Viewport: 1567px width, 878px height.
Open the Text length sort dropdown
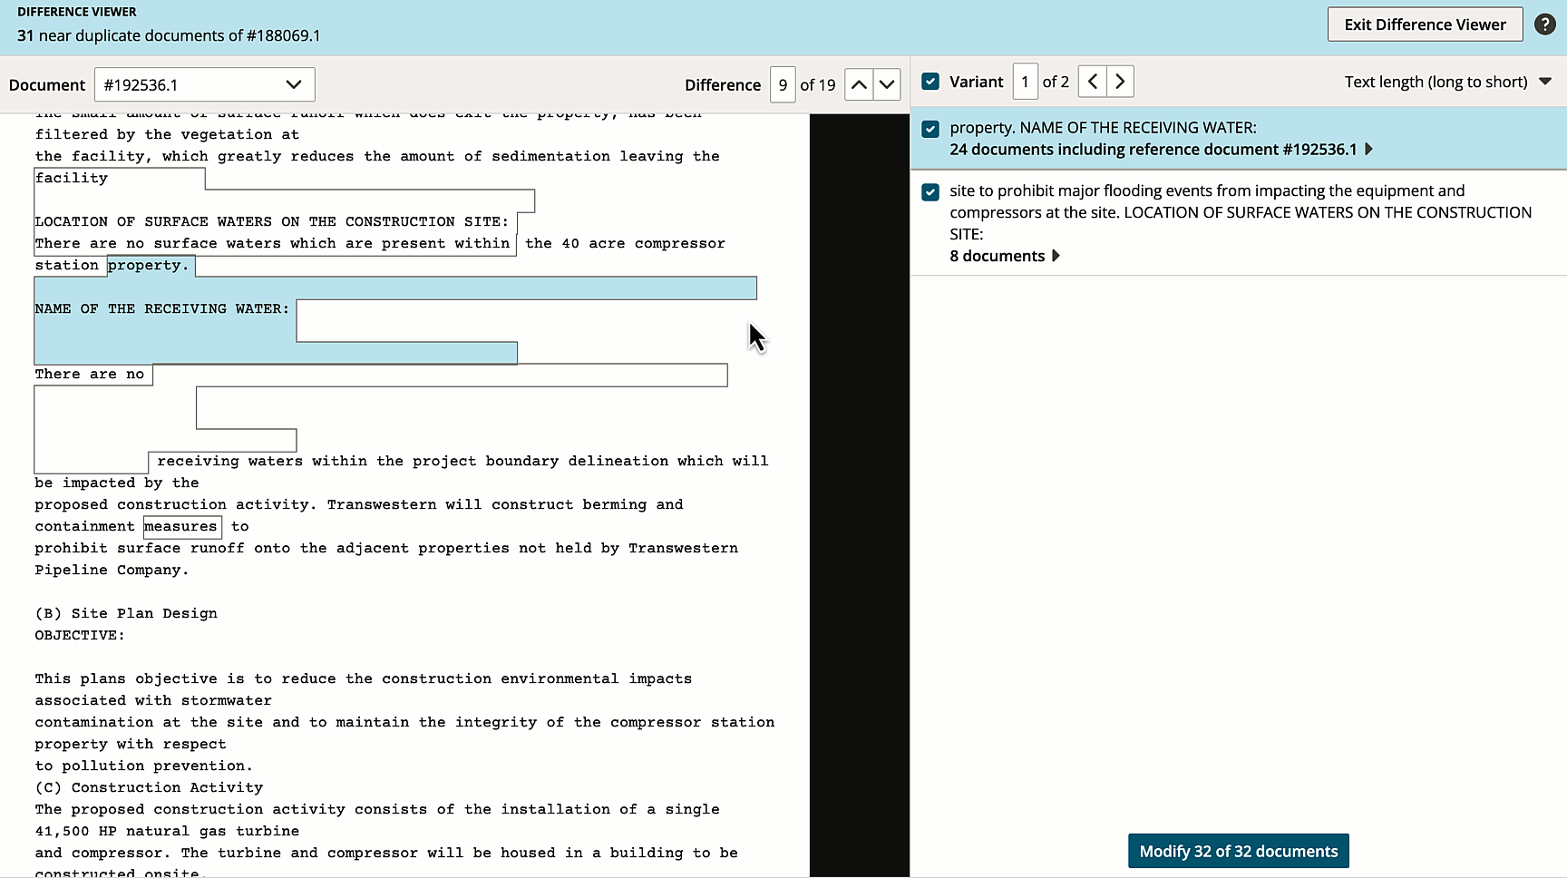(x=1447, y=82)
